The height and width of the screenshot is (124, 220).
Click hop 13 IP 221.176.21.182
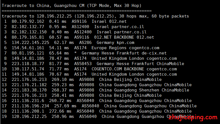tap(29, 85)
